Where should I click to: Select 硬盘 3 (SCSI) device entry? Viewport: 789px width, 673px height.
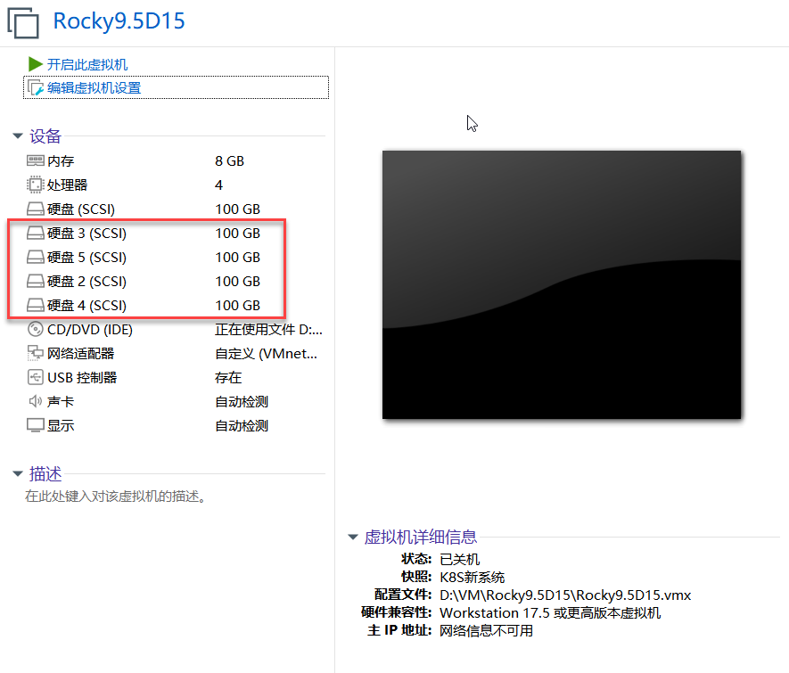coord(86,234)
